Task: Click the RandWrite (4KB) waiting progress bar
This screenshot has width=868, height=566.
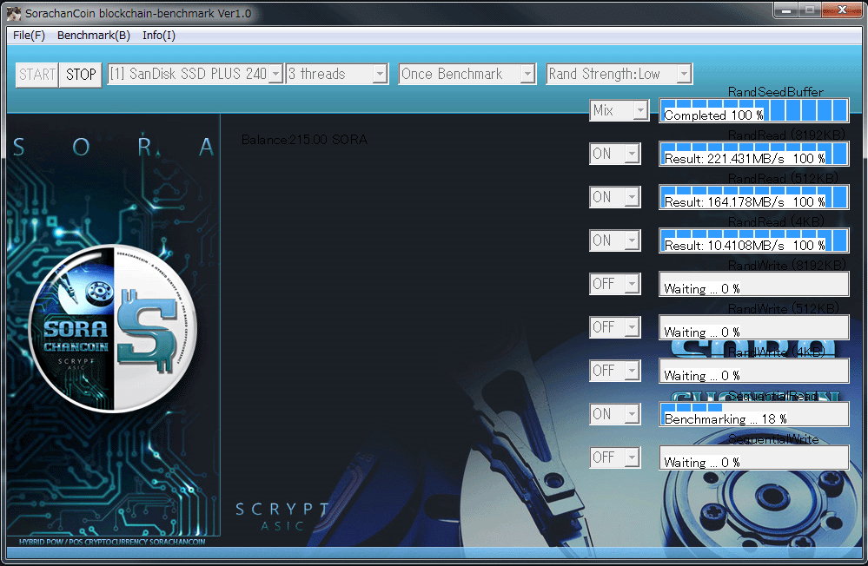Action: click(754, 372)
